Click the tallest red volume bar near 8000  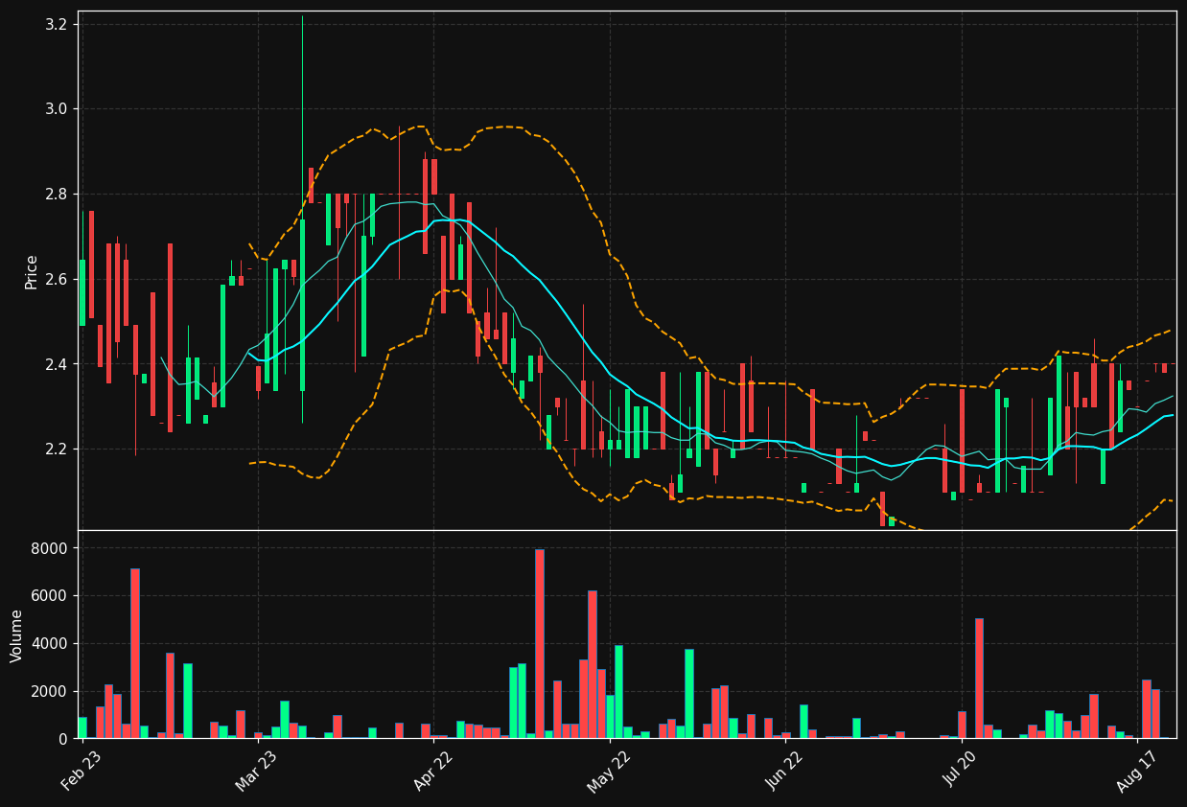coord(540,644)
